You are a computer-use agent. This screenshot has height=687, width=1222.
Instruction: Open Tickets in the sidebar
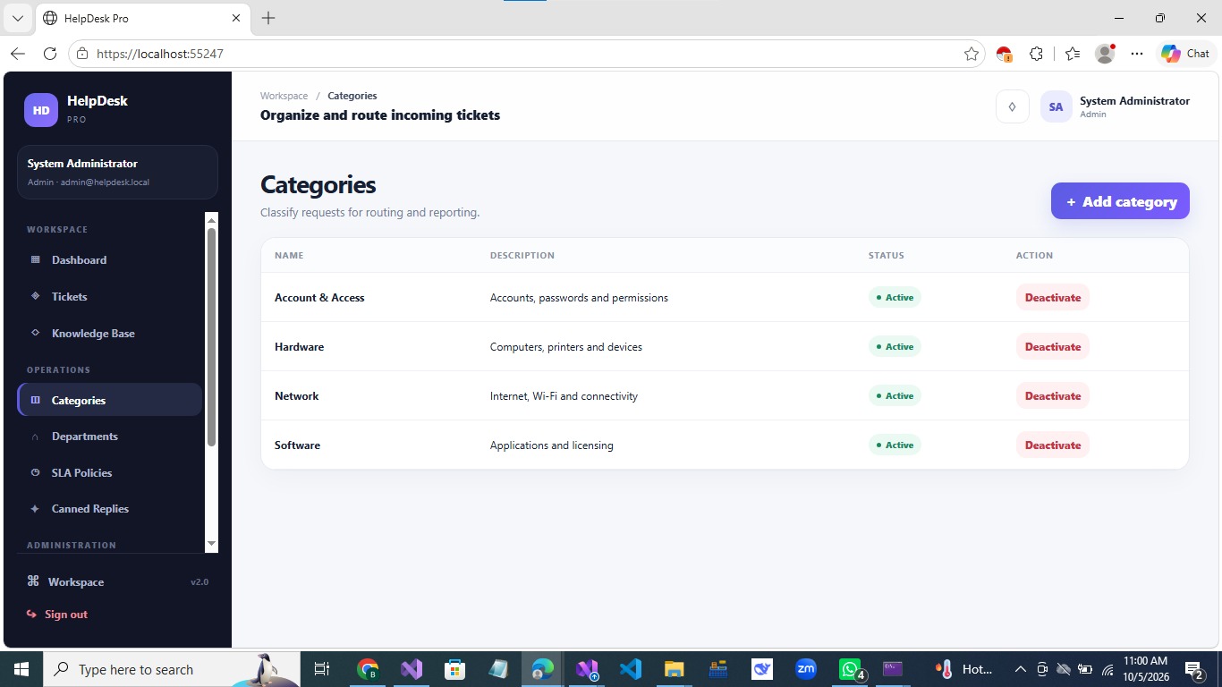tap(110, 297)
